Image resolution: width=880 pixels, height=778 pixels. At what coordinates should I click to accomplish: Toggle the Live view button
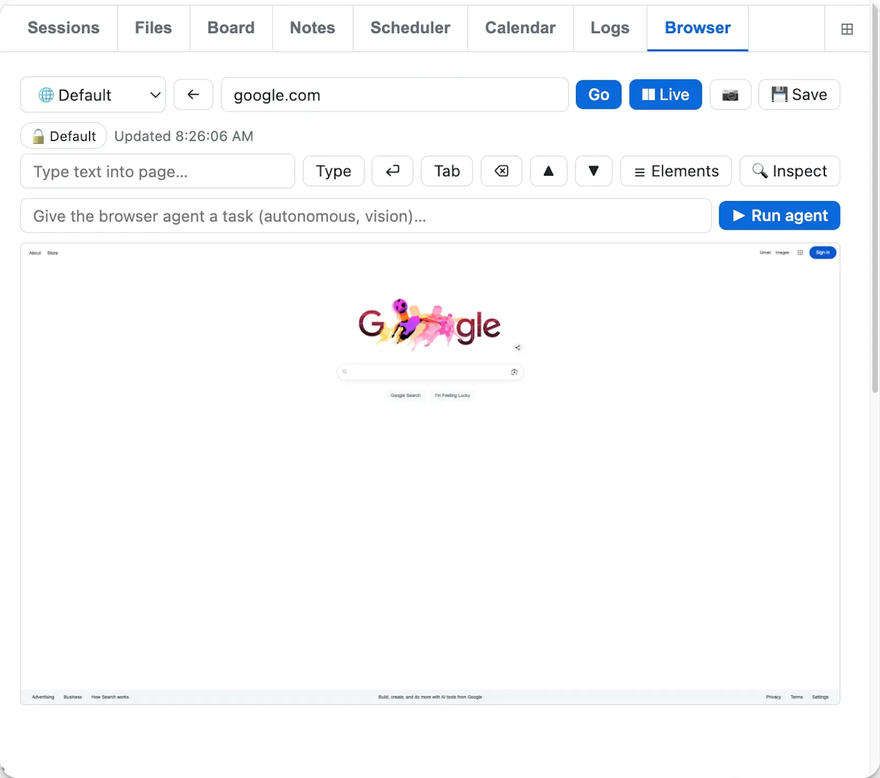tap(665, 95)
